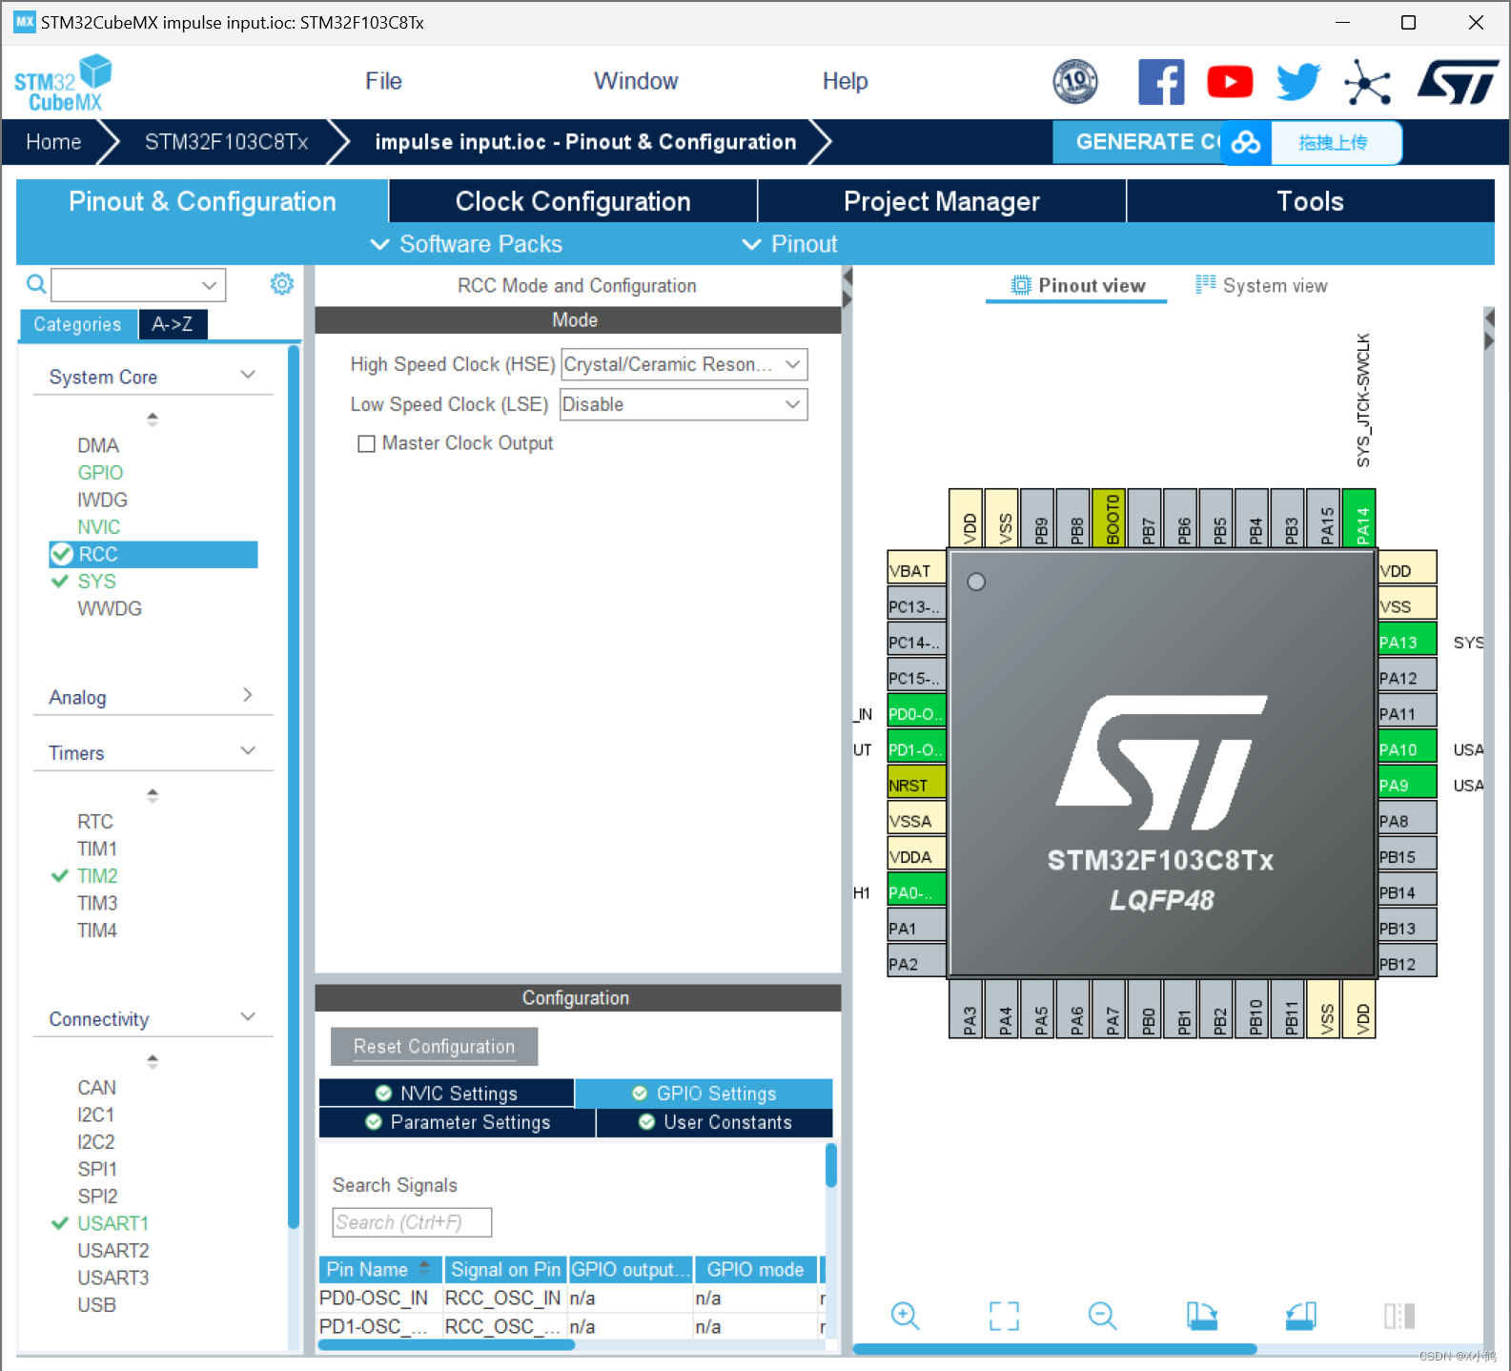This screenshot has height=1371, width=1511.
Task: Switch to System view
Action: (1261, 285)
